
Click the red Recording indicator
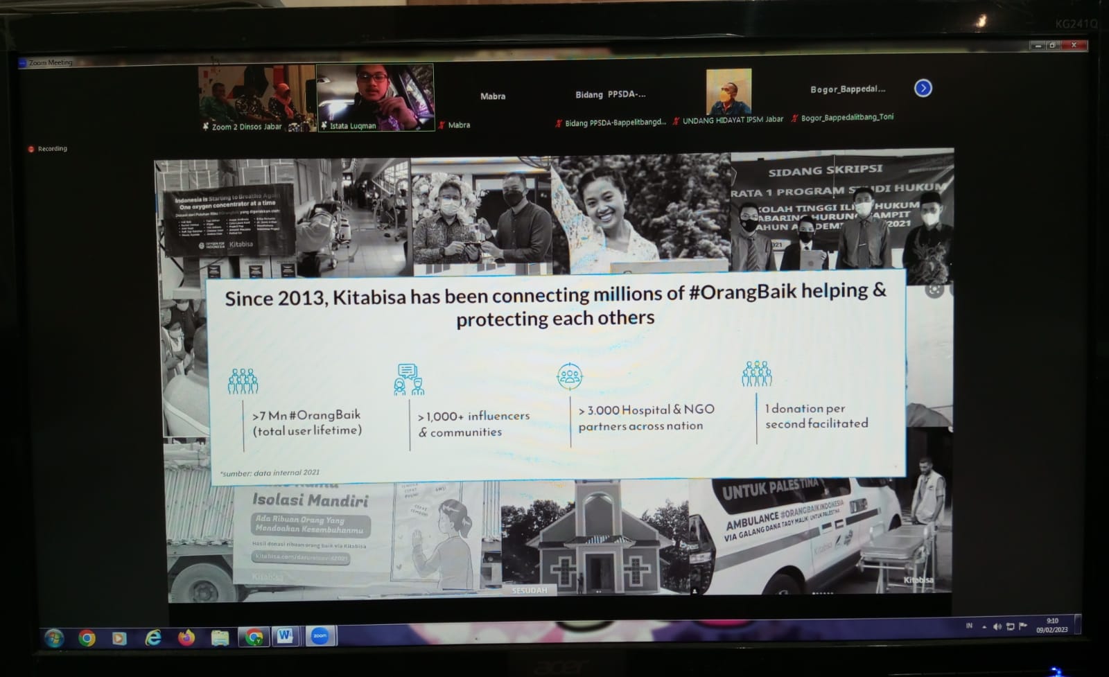pyautogui.click(x=48, y=148)
